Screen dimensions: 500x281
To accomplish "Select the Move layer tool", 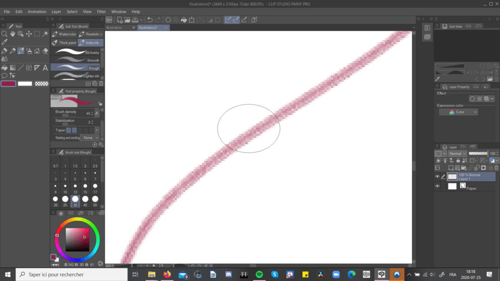I will pos(29,34).
